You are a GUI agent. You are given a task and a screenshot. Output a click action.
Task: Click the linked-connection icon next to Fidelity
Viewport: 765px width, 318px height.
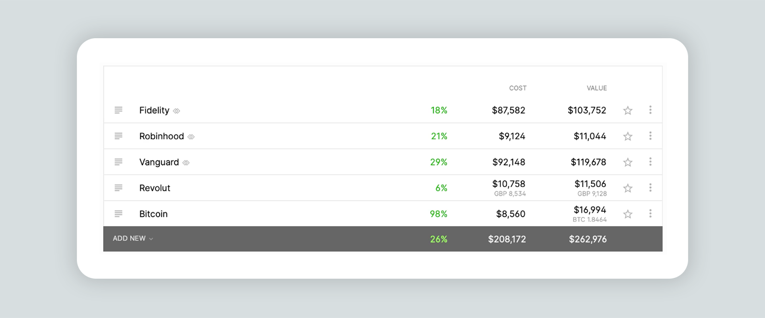pyautogui.click(x=176, y=111)
